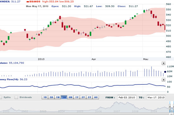Click the High value 521.67
This screenshot has width=174, height=115.
tap(88, 6)
